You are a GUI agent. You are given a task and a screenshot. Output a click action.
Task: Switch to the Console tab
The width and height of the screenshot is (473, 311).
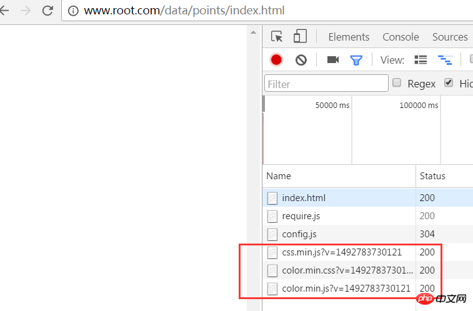point(401,37)
